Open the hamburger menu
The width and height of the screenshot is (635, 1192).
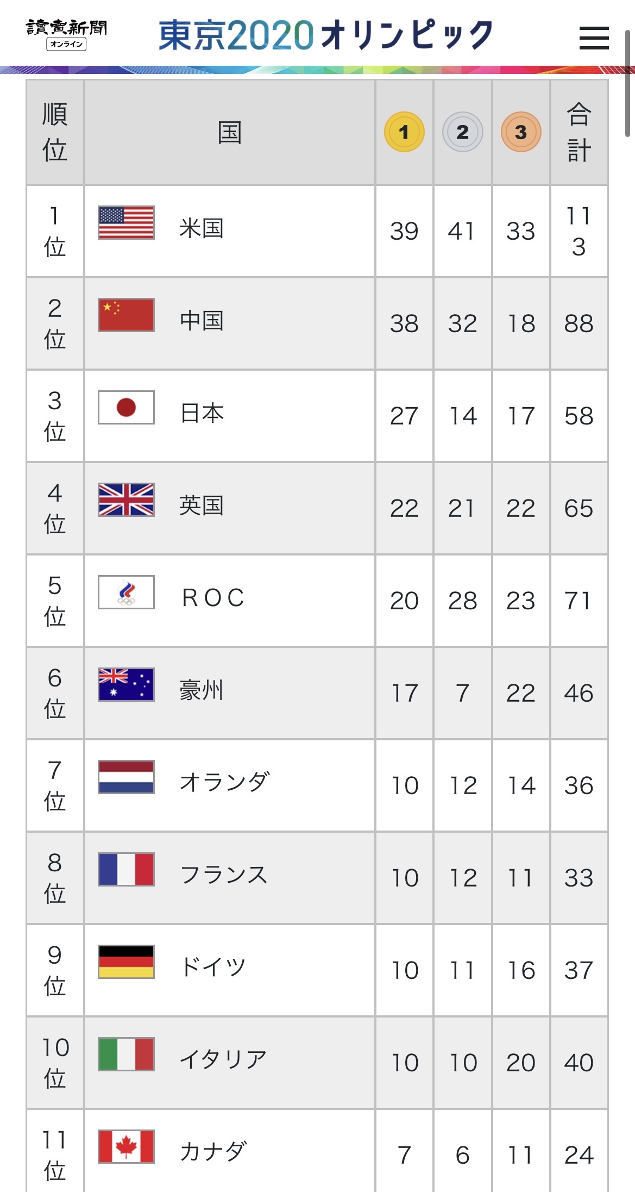click(x=594, y=38)
